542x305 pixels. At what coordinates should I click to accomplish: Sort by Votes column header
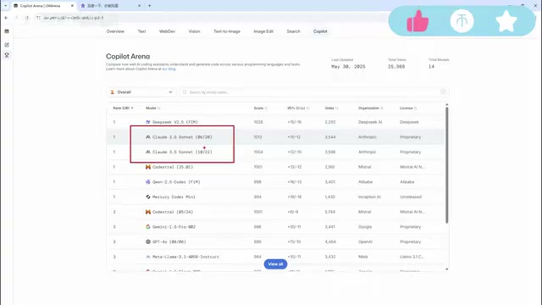(331, 108)
